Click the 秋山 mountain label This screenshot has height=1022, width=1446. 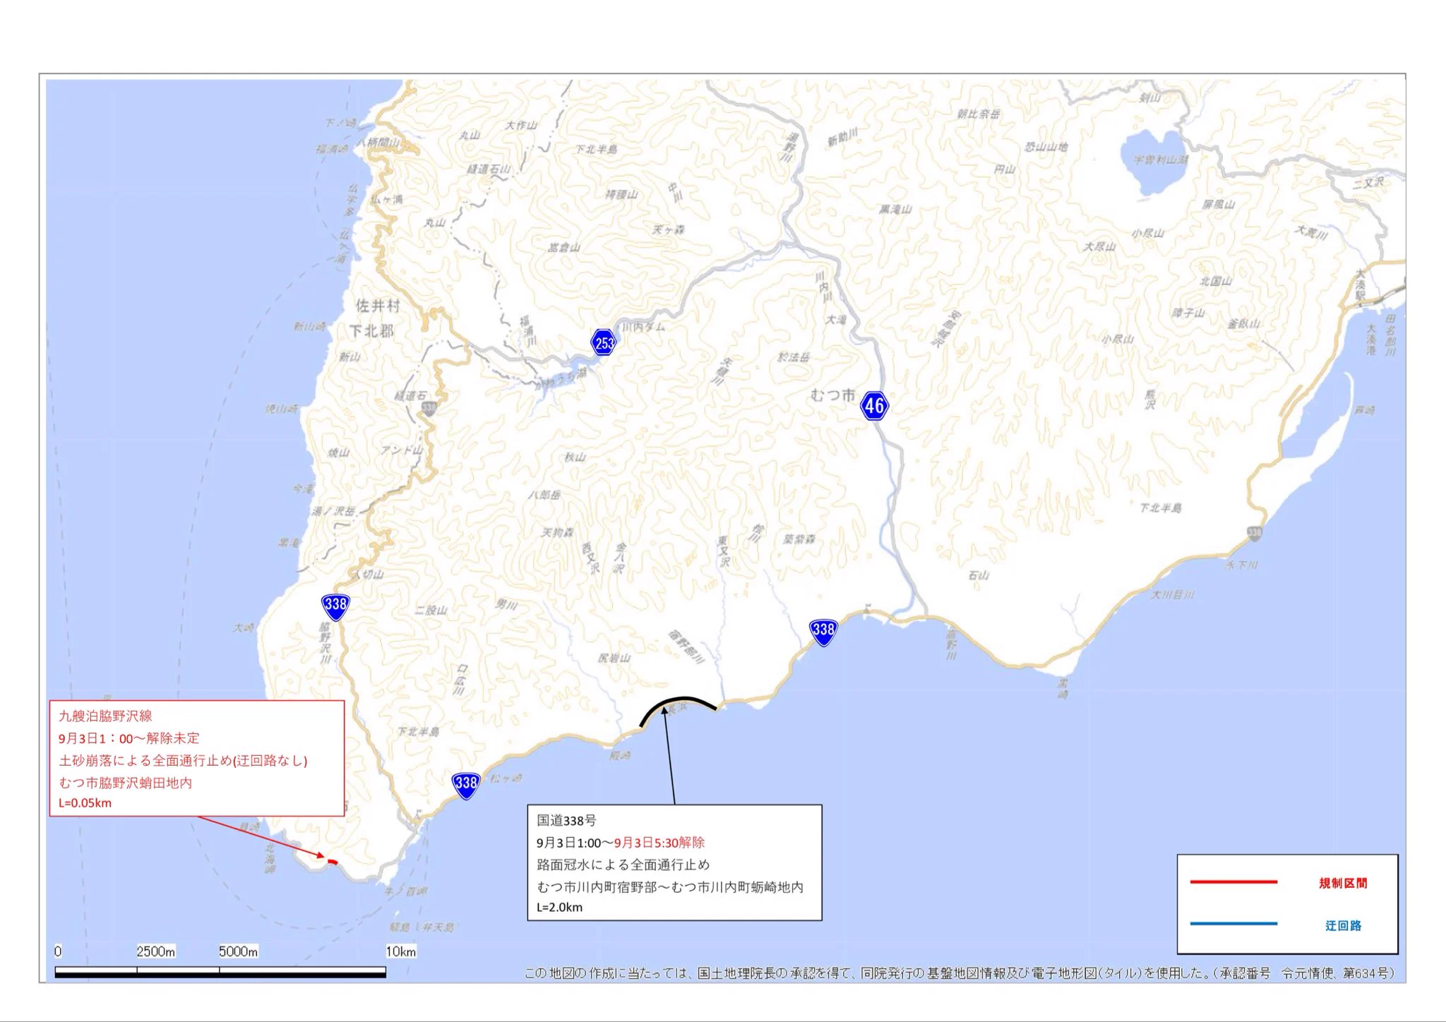(575, 457)
